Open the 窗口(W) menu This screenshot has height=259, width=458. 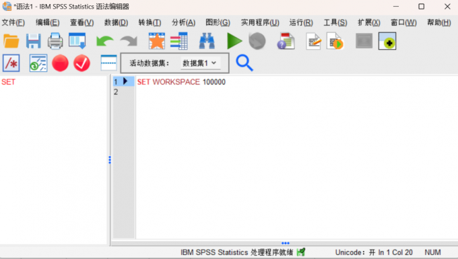[x=403, y=22]
